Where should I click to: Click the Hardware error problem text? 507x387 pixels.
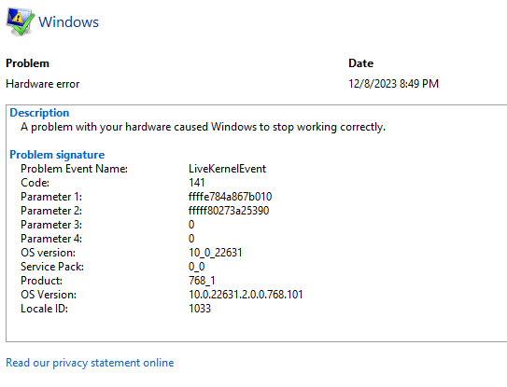[x=43, y=84]
